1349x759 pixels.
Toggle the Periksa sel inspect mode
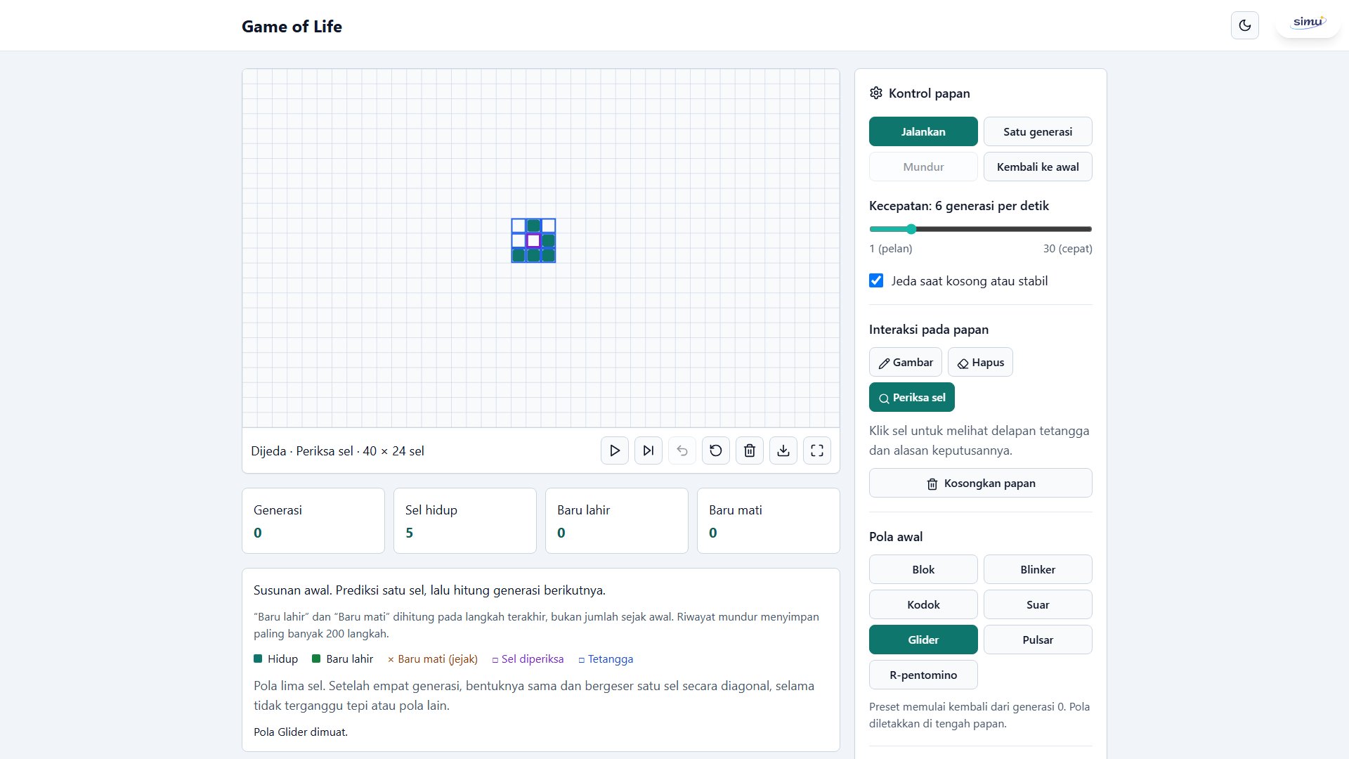coord(912,397)
